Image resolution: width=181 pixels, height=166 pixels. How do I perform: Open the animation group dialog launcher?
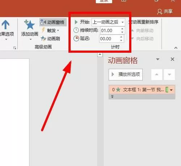tap(15, 48)
